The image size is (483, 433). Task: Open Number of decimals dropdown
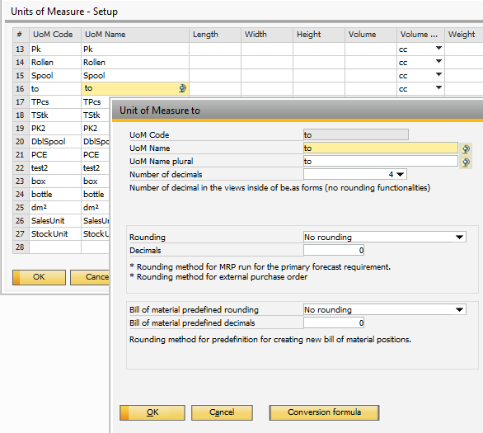click(x=400, y=174)
